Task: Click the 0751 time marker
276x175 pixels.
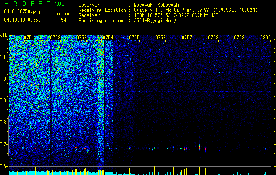Action: point(29,38)
